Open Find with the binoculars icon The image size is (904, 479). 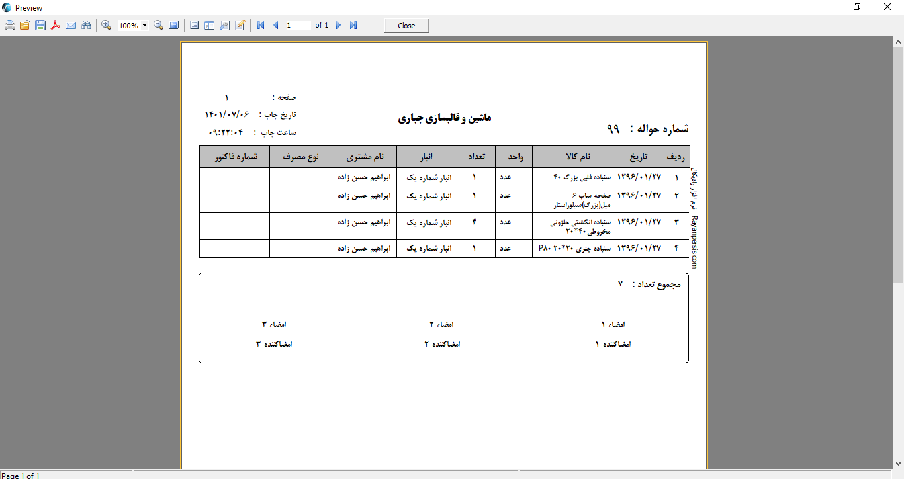pos(86,25)
